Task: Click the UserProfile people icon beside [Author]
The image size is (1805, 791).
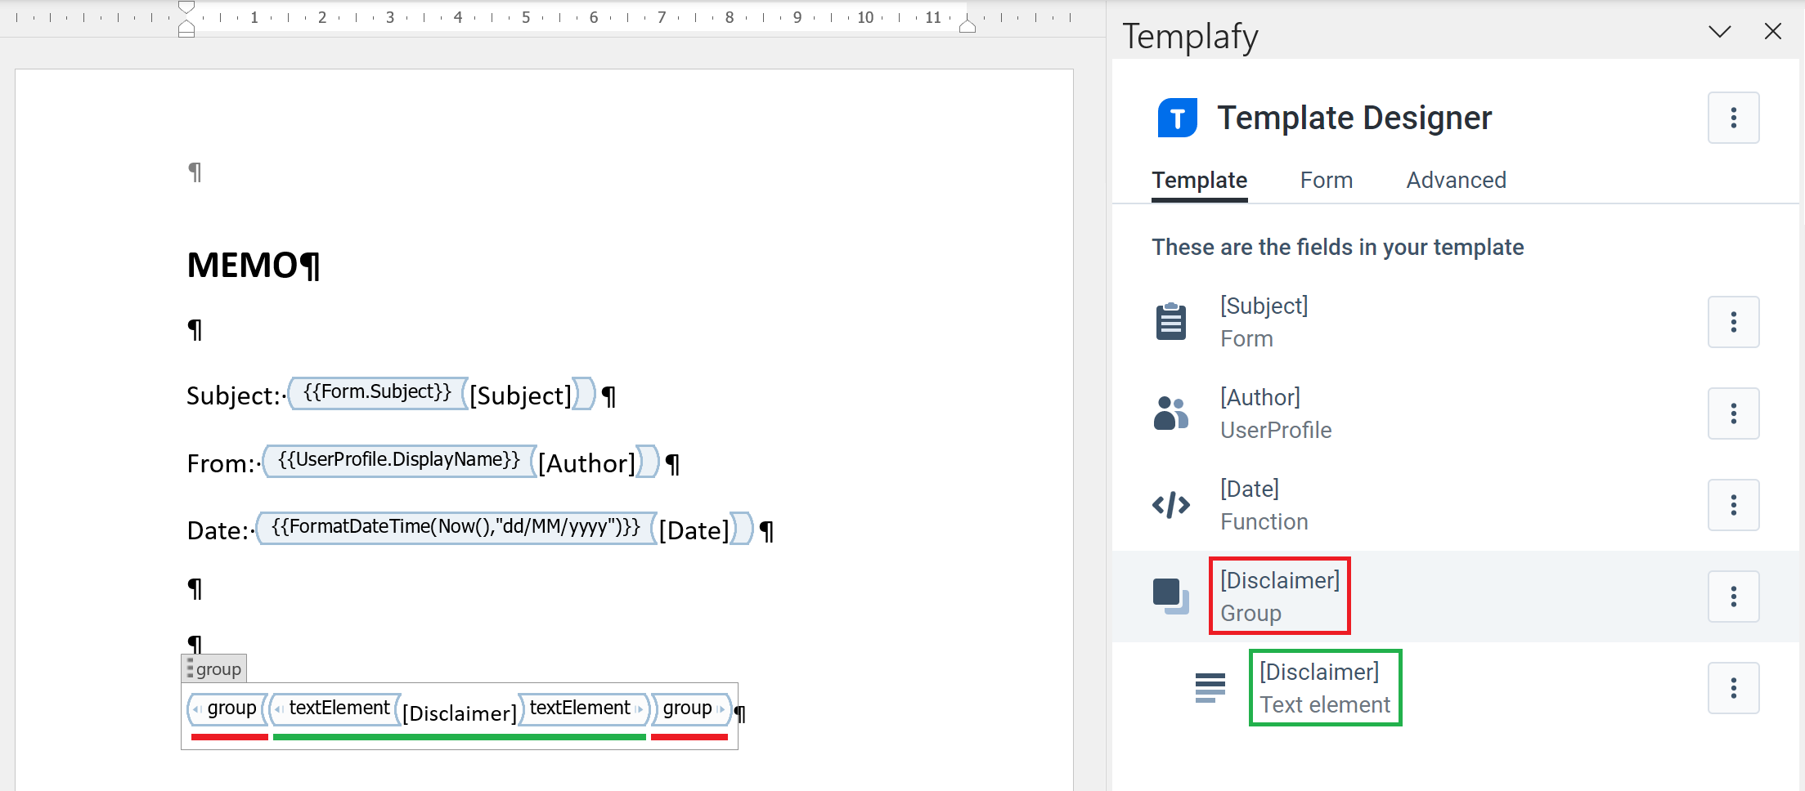Action: (x=1170, y=413)
